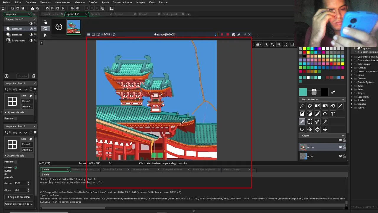Stop the recording with the red square
The height and width of the screenshot is (213, 378).
click(x=227, y=35)
